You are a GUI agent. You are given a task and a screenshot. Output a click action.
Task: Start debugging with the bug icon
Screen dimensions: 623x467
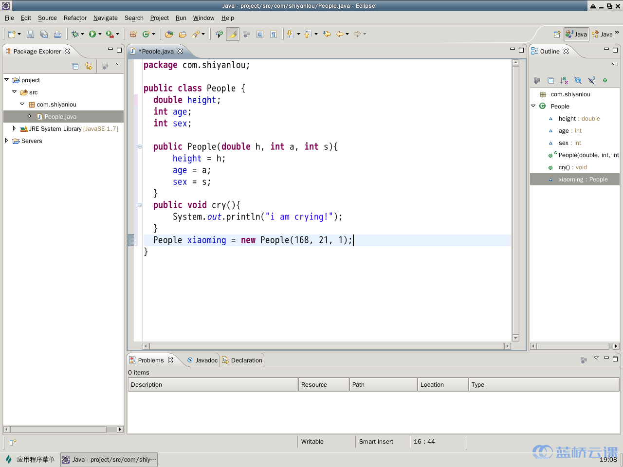click(x=75, y=34)
